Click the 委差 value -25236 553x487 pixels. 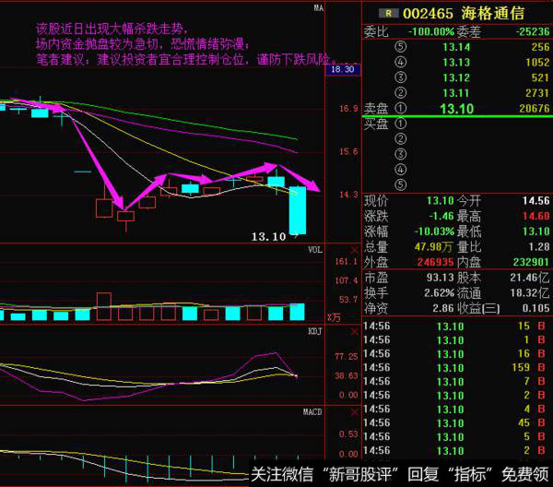click(533, 31)
